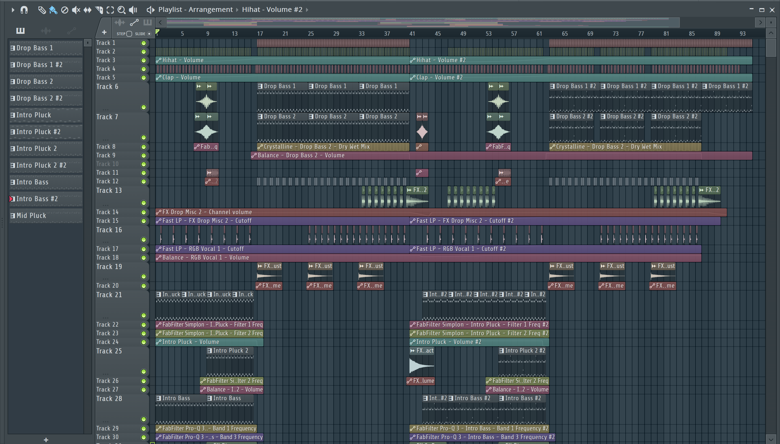
Task: Add a new track with plus button
Action: click(104, 32)
